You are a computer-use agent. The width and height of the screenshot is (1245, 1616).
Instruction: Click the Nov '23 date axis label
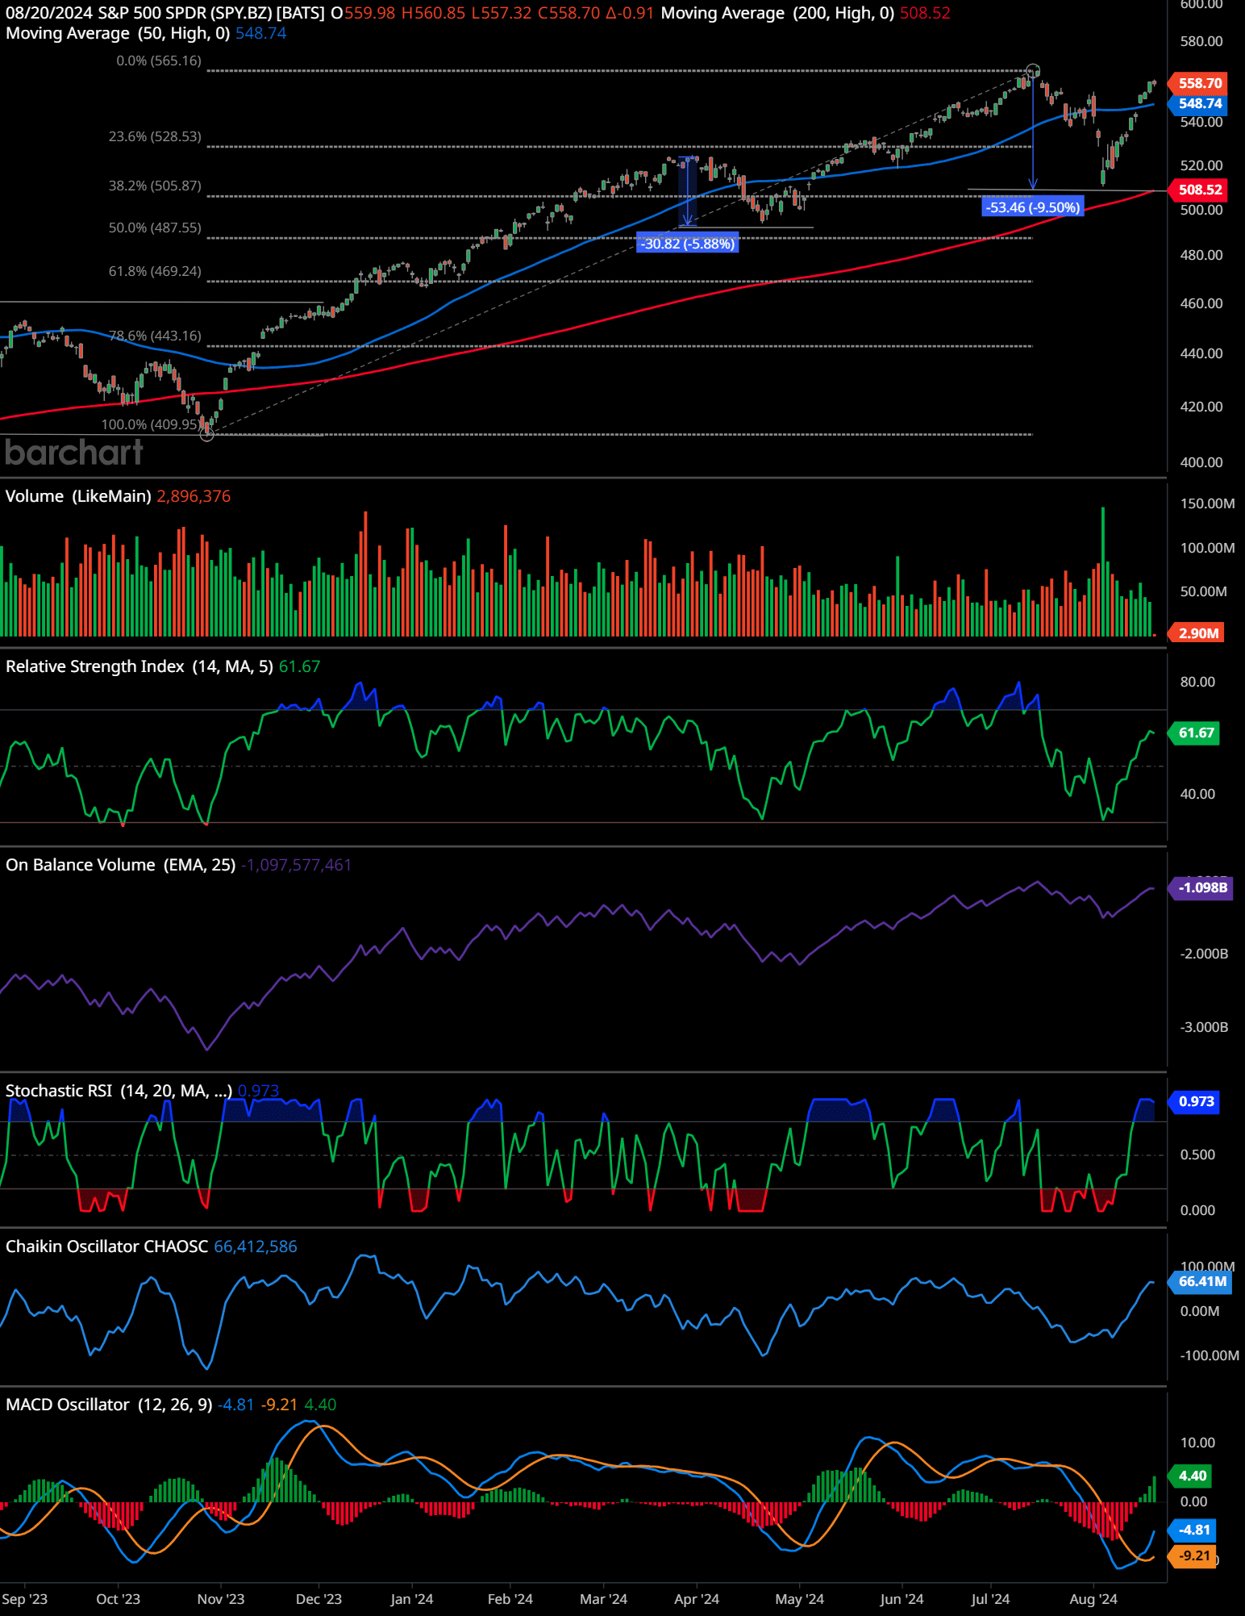[x=221, y=1599]
